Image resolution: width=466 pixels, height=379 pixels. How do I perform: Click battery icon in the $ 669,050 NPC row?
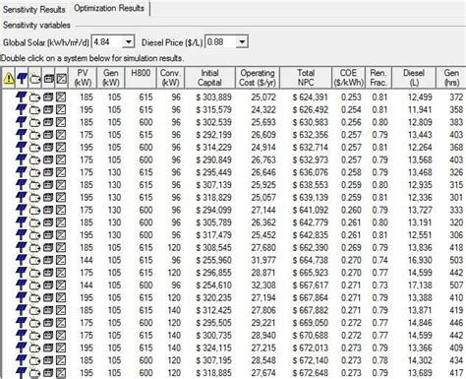[48, 323]
